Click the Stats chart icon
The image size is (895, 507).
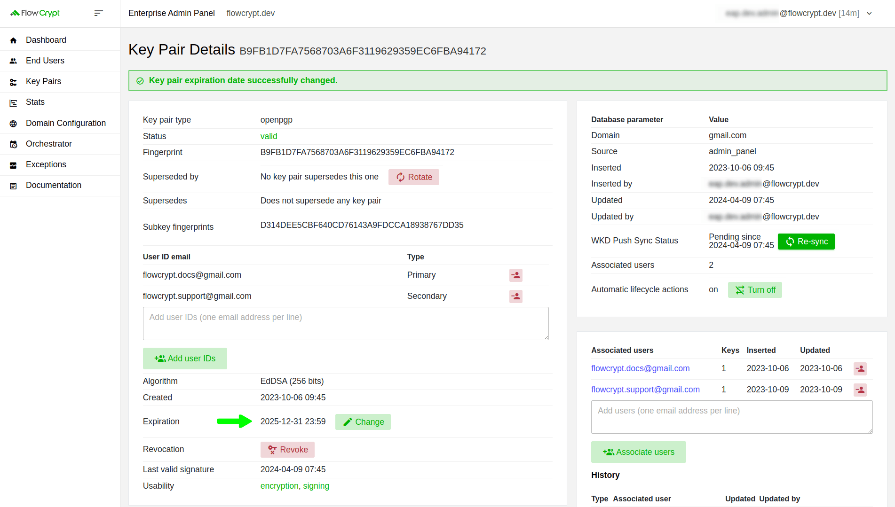click(x=13, y=103)
